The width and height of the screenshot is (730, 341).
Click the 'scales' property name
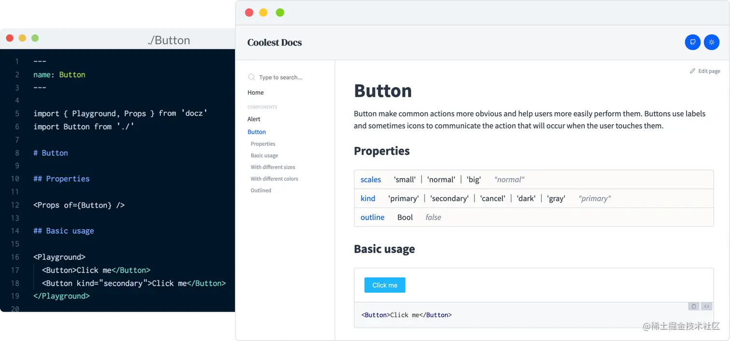pos(371,180)
